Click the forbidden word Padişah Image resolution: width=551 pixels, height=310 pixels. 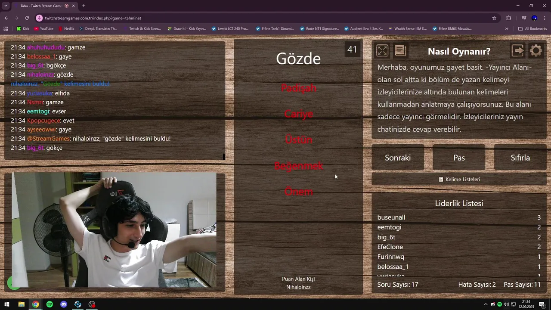(298, 88)
